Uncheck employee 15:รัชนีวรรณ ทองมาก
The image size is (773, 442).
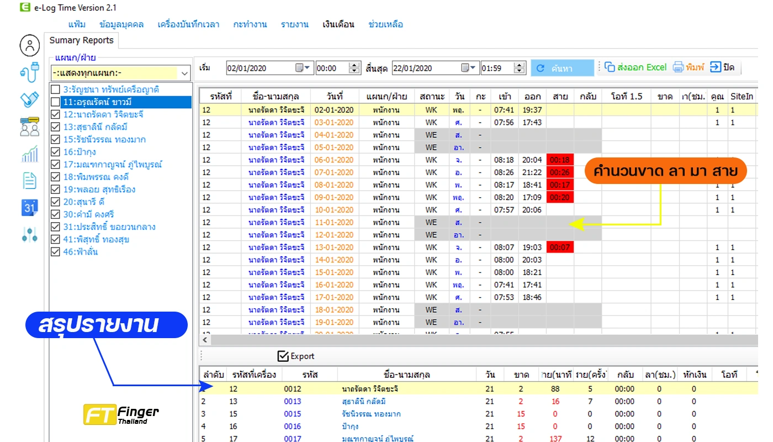(55, 139)
